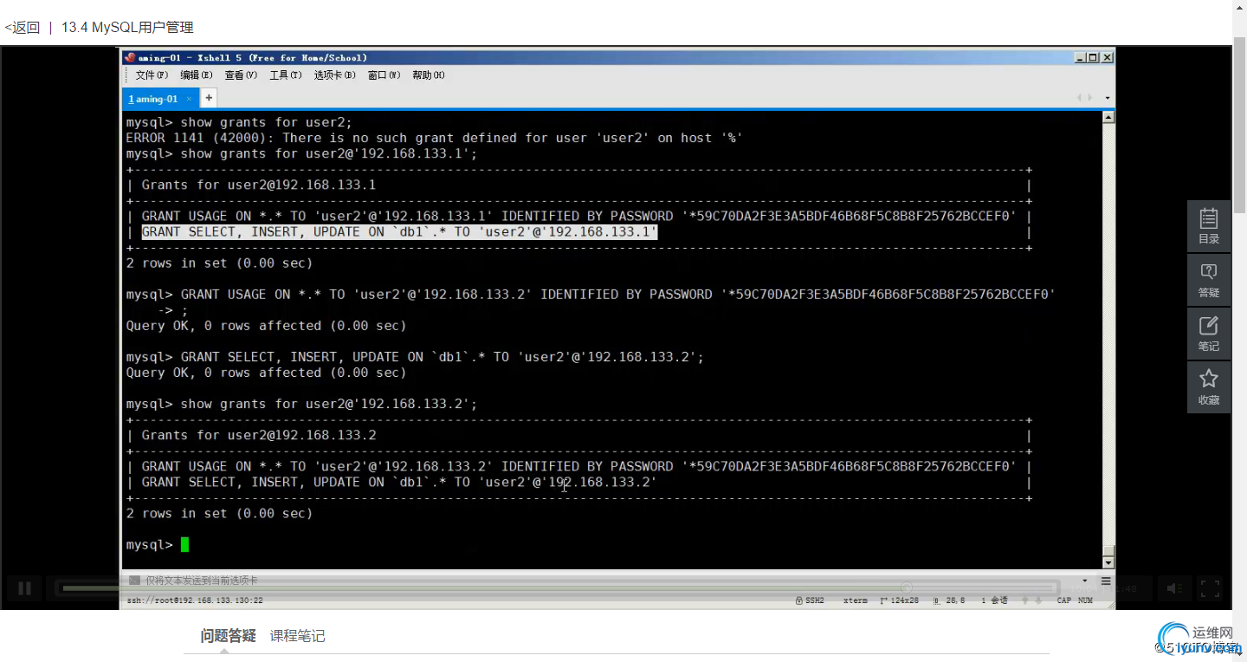Go back via the <返回 link
The width and height of the screenshot is (1247, 662).
point(23,28)
